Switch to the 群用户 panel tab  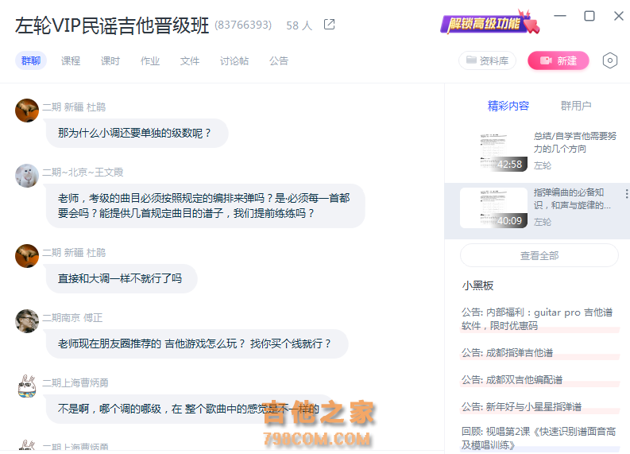[576, 106]
